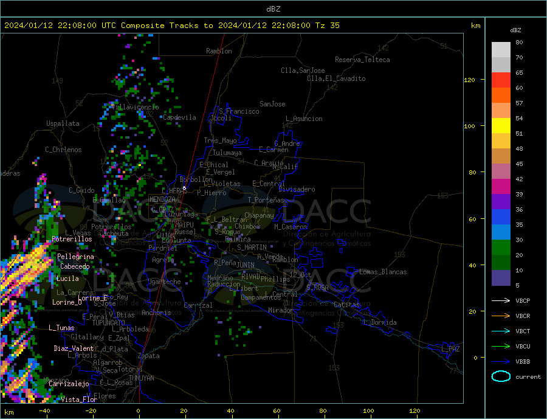Select the 39 dBZ magenta swatch
Viewport: 547px width, 419px height.
(501, 187)
